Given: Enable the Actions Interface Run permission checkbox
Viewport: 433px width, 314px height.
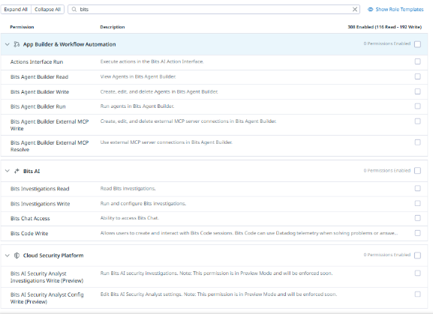Looking at the screenshot, I should pyautogui.click(x=417, y=61).
